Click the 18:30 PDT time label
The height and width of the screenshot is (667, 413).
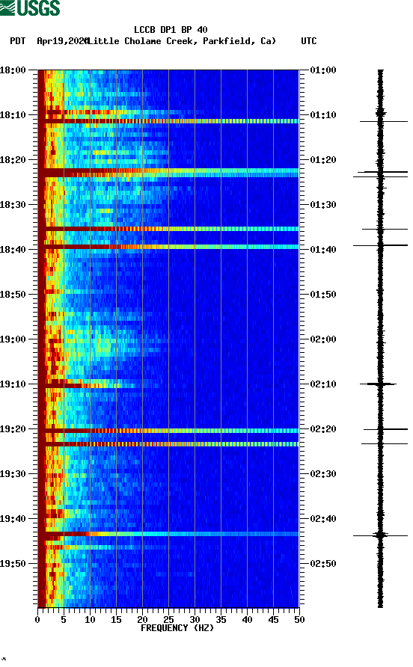point(13,205)
